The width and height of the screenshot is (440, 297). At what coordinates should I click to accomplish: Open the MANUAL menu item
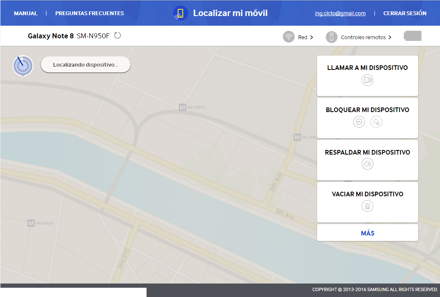pyautogui.click(x=26, y=13)
